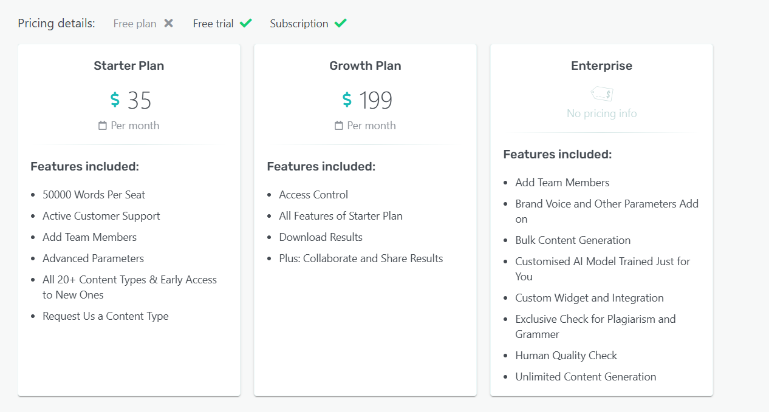This screenshot has width=769, height=412.
Task: Click the No pricing info text
Action: click(x=601, y=113)
